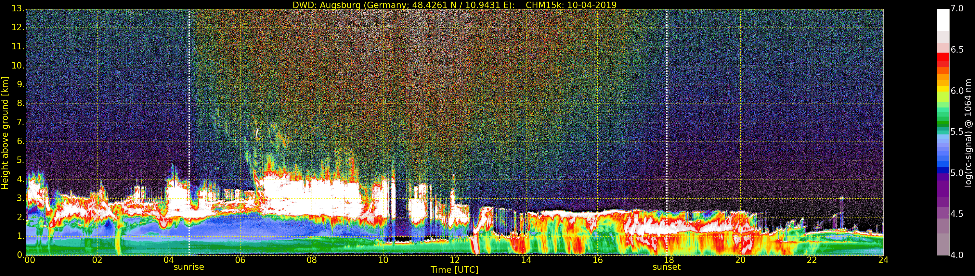Click the 12 tick on the time axis
Viewport: 975px width, 276px height.
454,260
